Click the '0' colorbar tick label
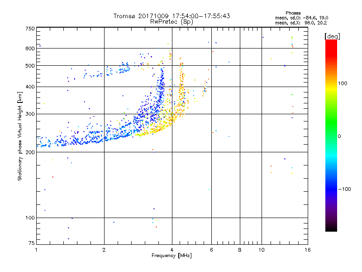362x272 pixels. pos(339,136)
